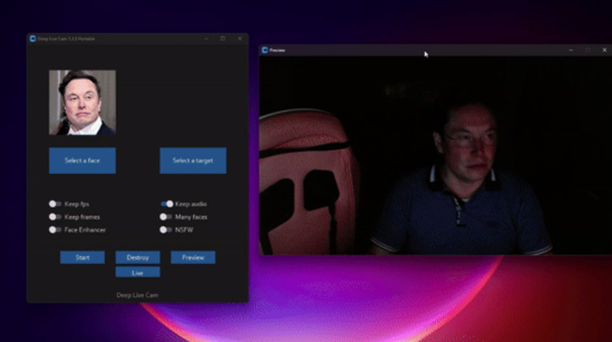Click the Preview window title text
This screenshot has width=612, height=342.
tap(277, 50)
